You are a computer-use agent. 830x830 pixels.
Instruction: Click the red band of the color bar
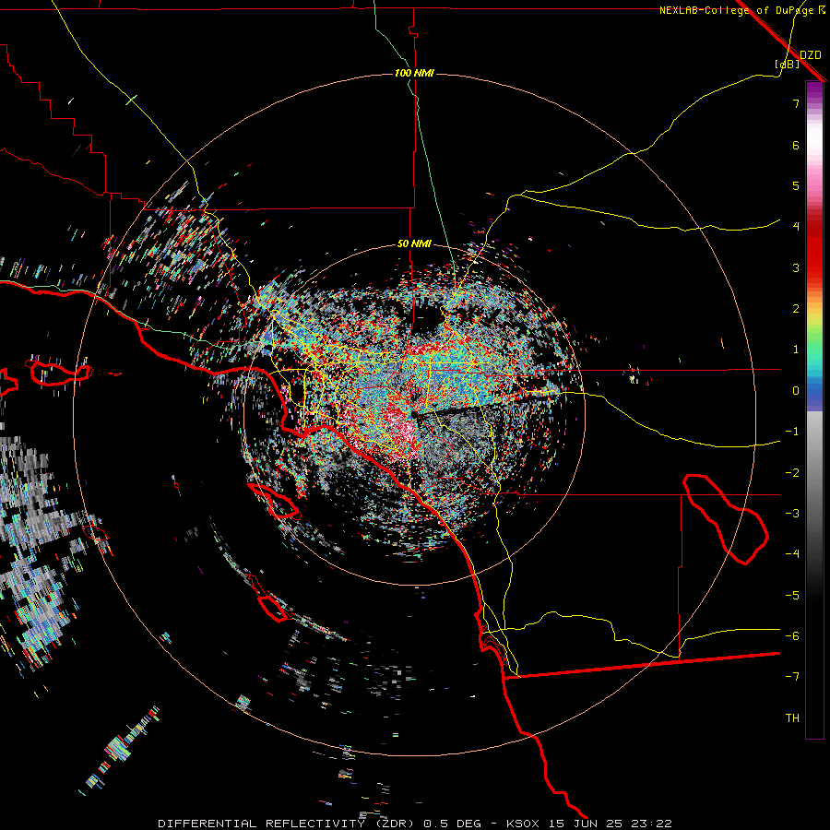(x=814, y=249)
